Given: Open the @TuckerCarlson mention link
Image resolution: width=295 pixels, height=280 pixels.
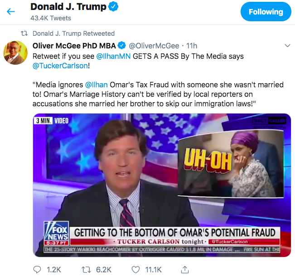Looking at the screenshot, I should (x=59, y=66).
